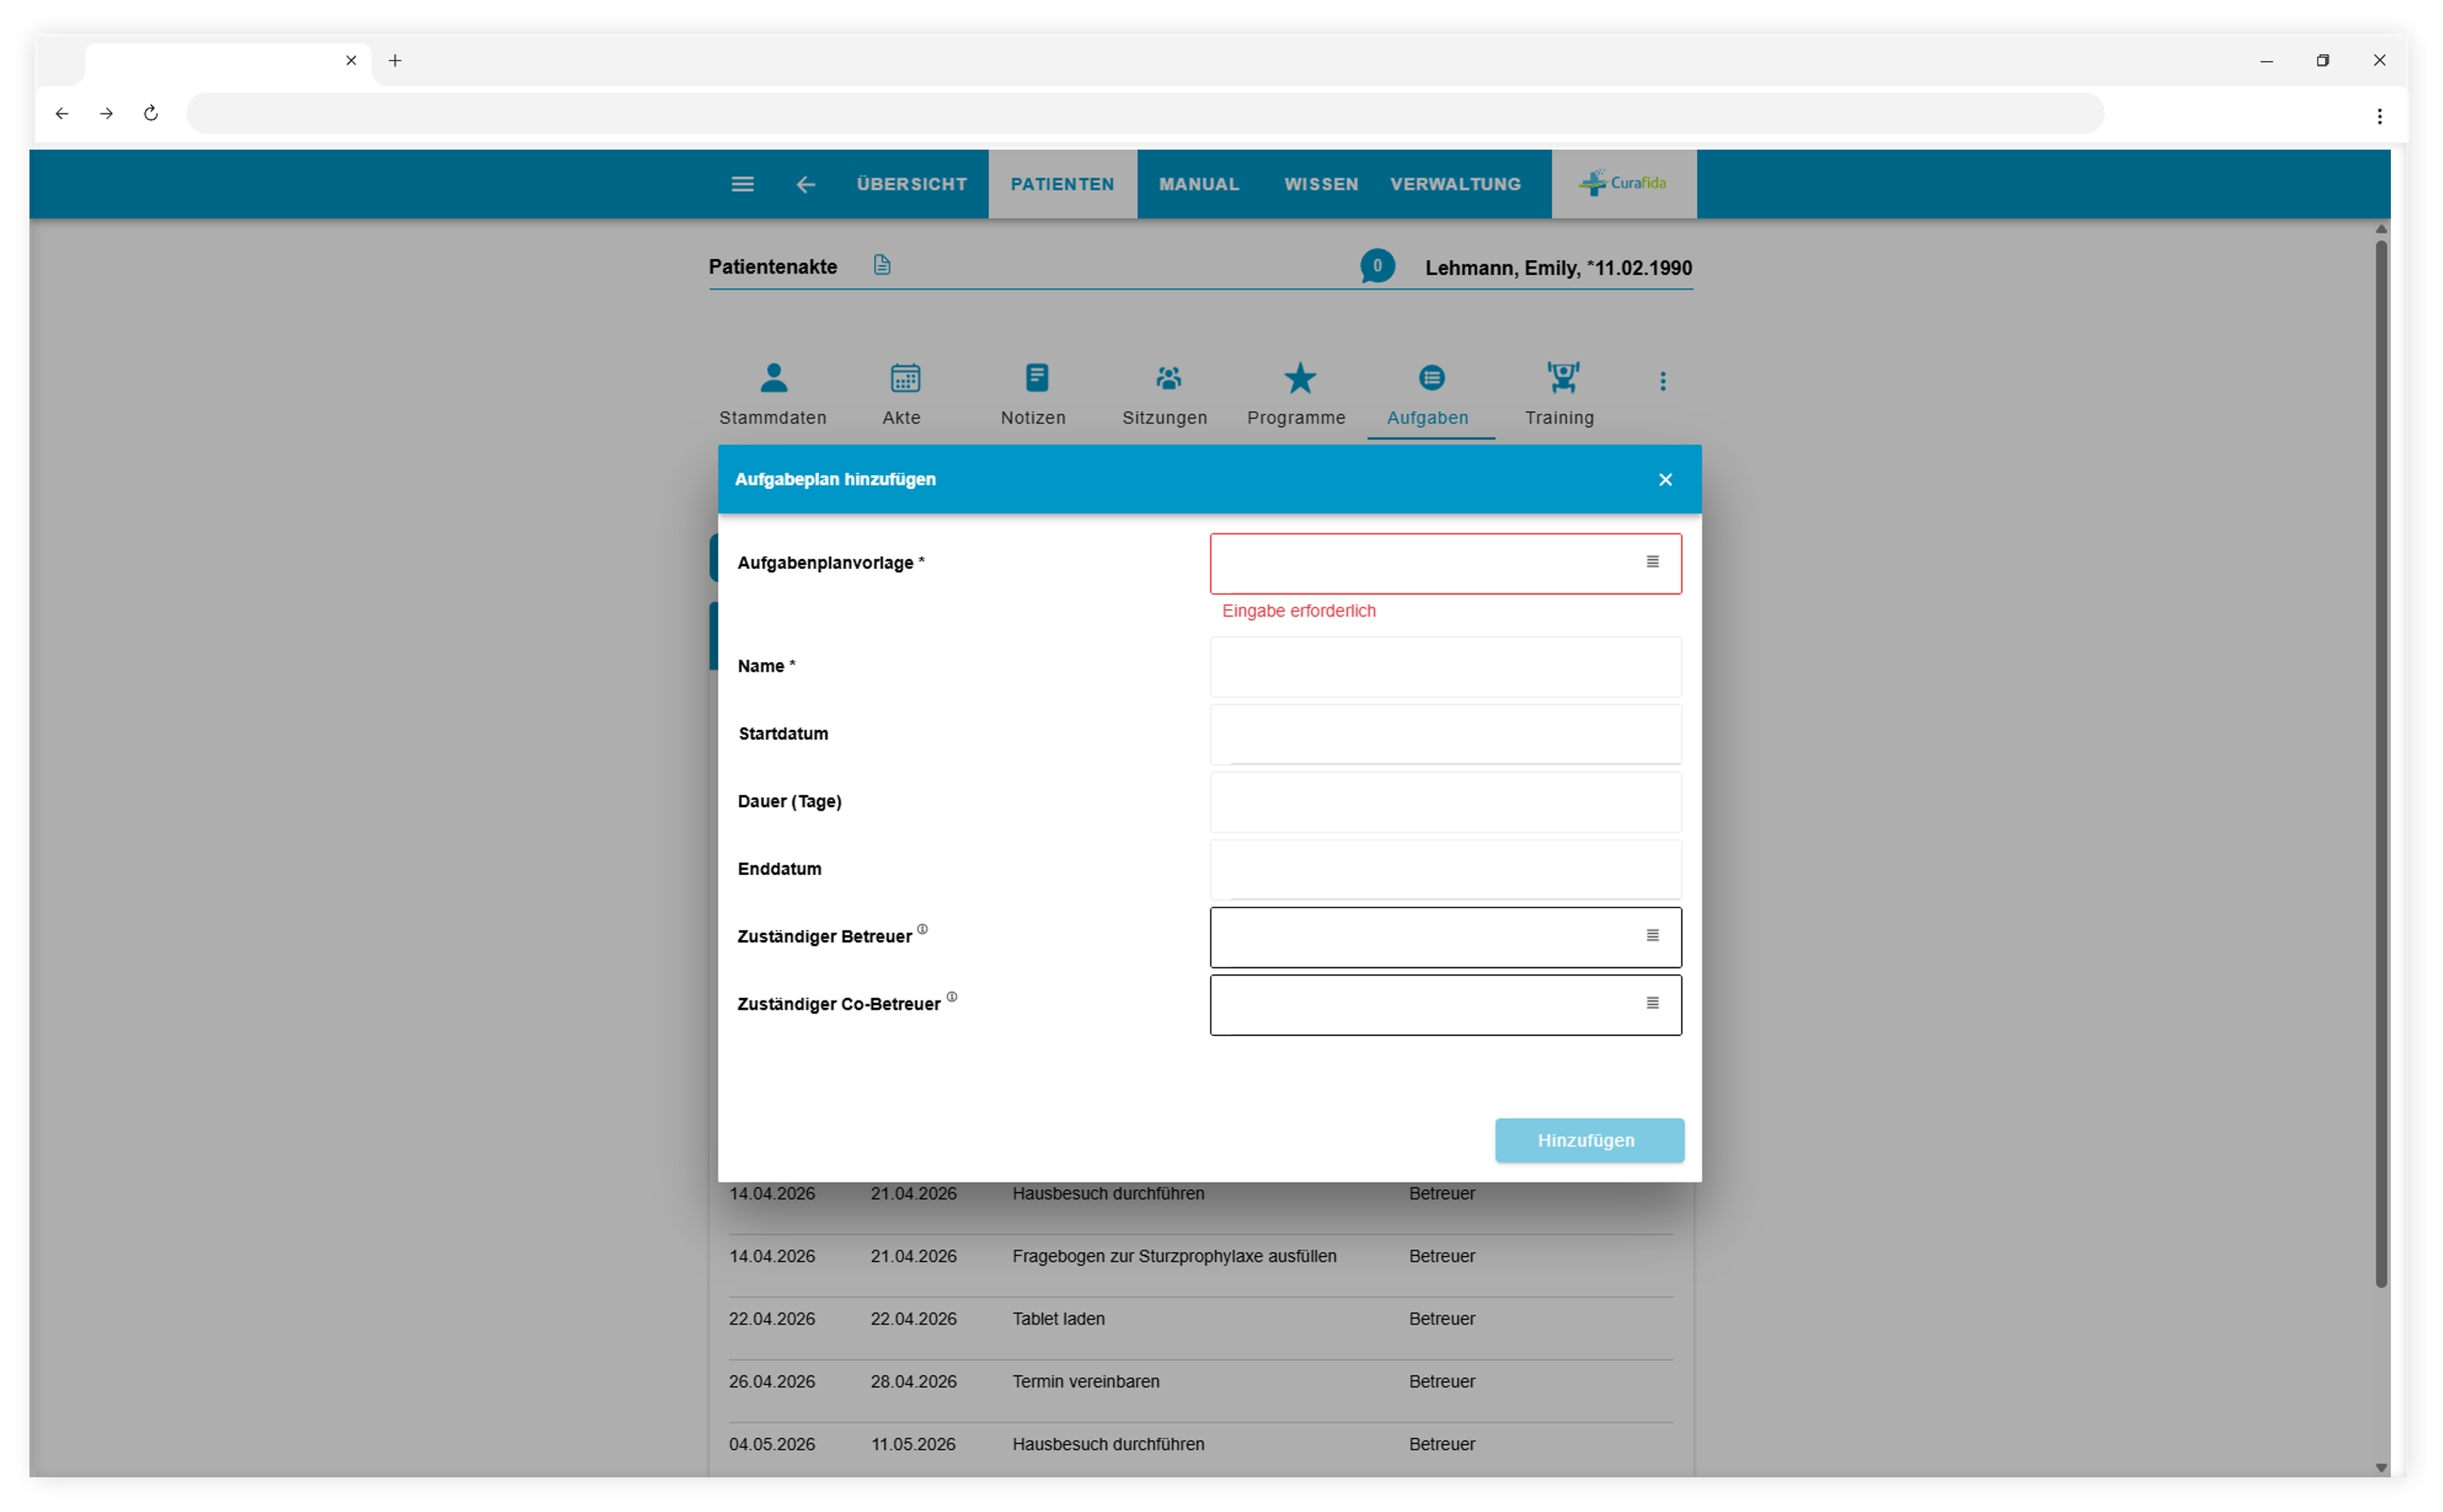
Task: Open the Zuständiger Betreuer list selector
Action: point(1652,936)
